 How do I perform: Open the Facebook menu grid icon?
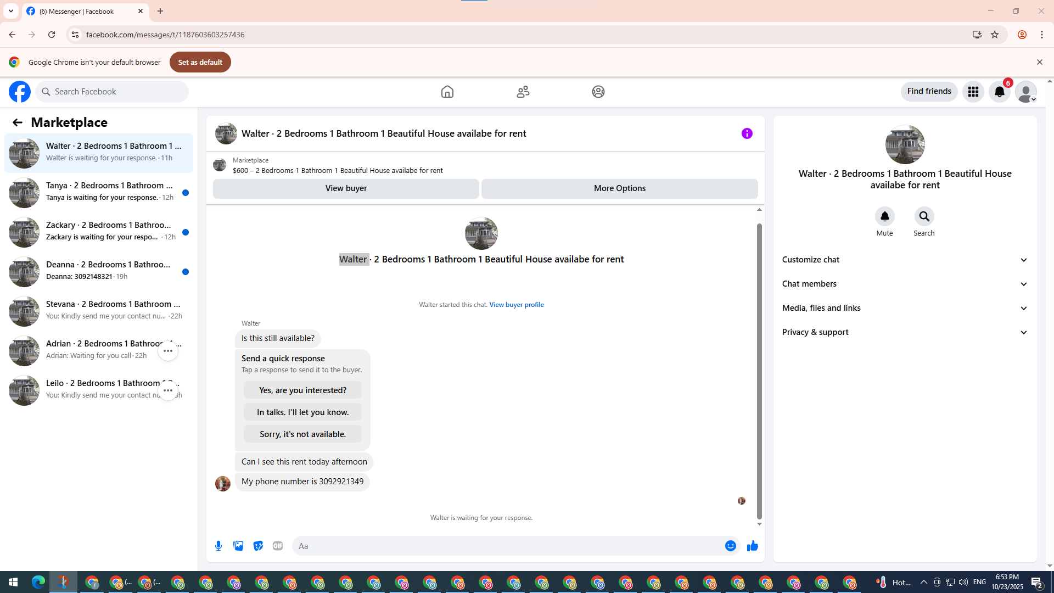(x=973, y=92)
